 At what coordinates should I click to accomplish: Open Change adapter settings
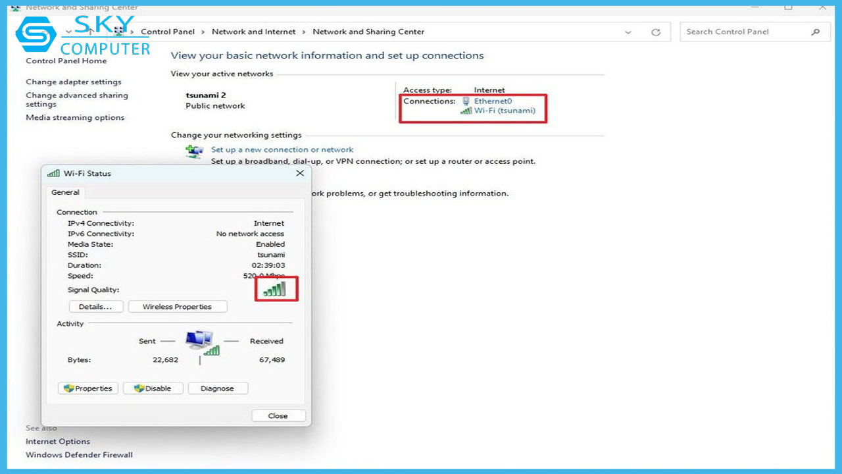pos(74,82)
